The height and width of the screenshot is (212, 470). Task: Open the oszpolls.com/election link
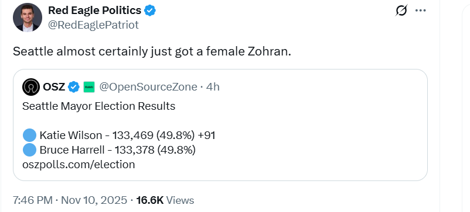(x=79, y=165)
